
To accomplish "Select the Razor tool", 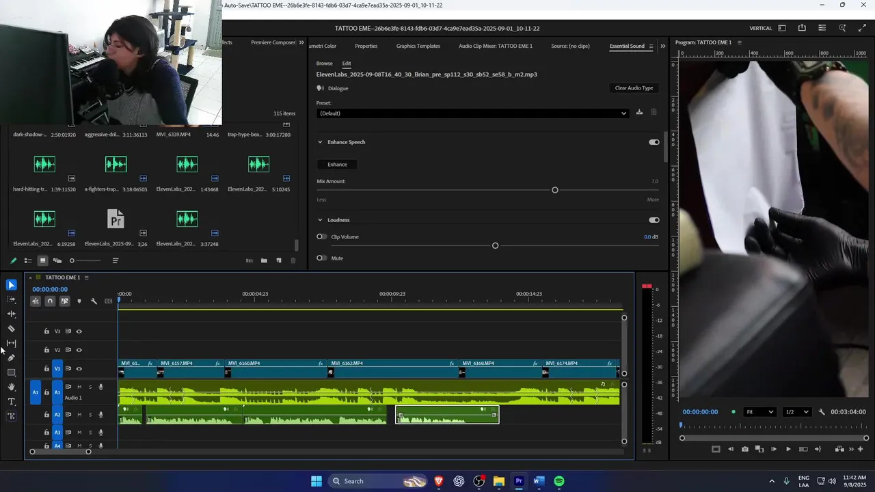I will (11, 329).
